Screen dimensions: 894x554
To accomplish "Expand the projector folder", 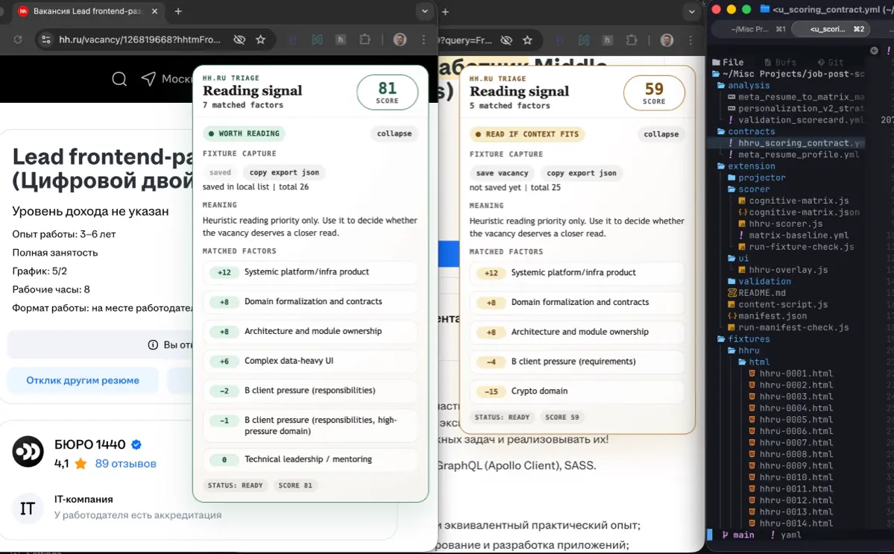I will [x=757, y=177].
